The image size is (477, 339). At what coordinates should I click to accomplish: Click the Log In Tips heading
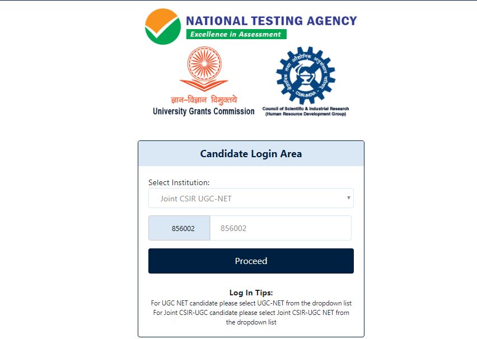tap(251, 293)
